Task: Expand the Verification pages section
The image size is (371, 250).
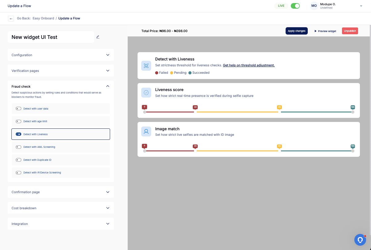Action: (61, 71)
